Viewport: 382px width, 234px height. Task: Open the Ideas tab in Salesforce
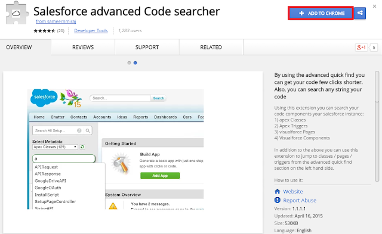point(122,117)
